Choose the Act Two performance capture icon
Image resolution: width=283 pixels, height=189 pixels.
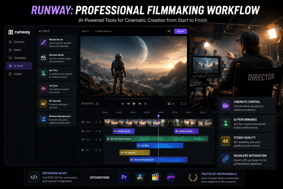click(43, 73)
